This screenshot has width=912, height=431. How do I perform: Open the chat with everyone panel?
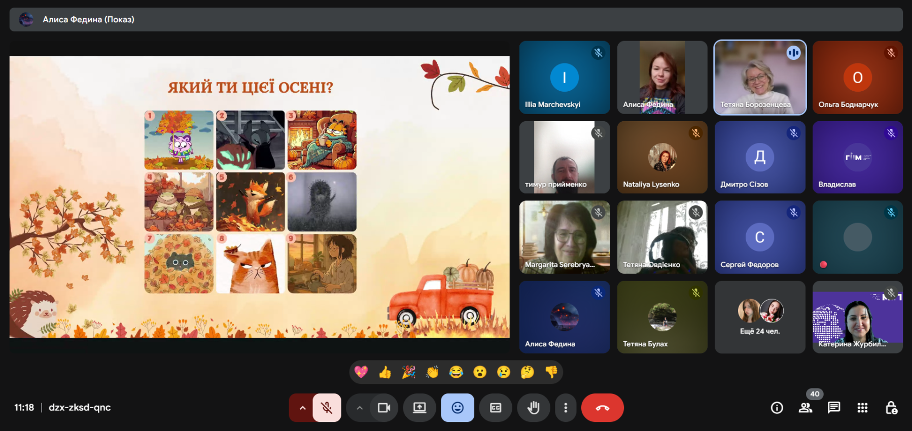click(833, 408)
